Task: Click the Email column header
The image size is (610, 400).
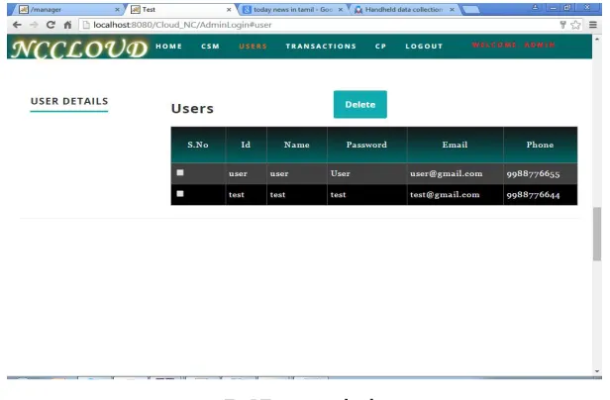Action: [455, 145]
